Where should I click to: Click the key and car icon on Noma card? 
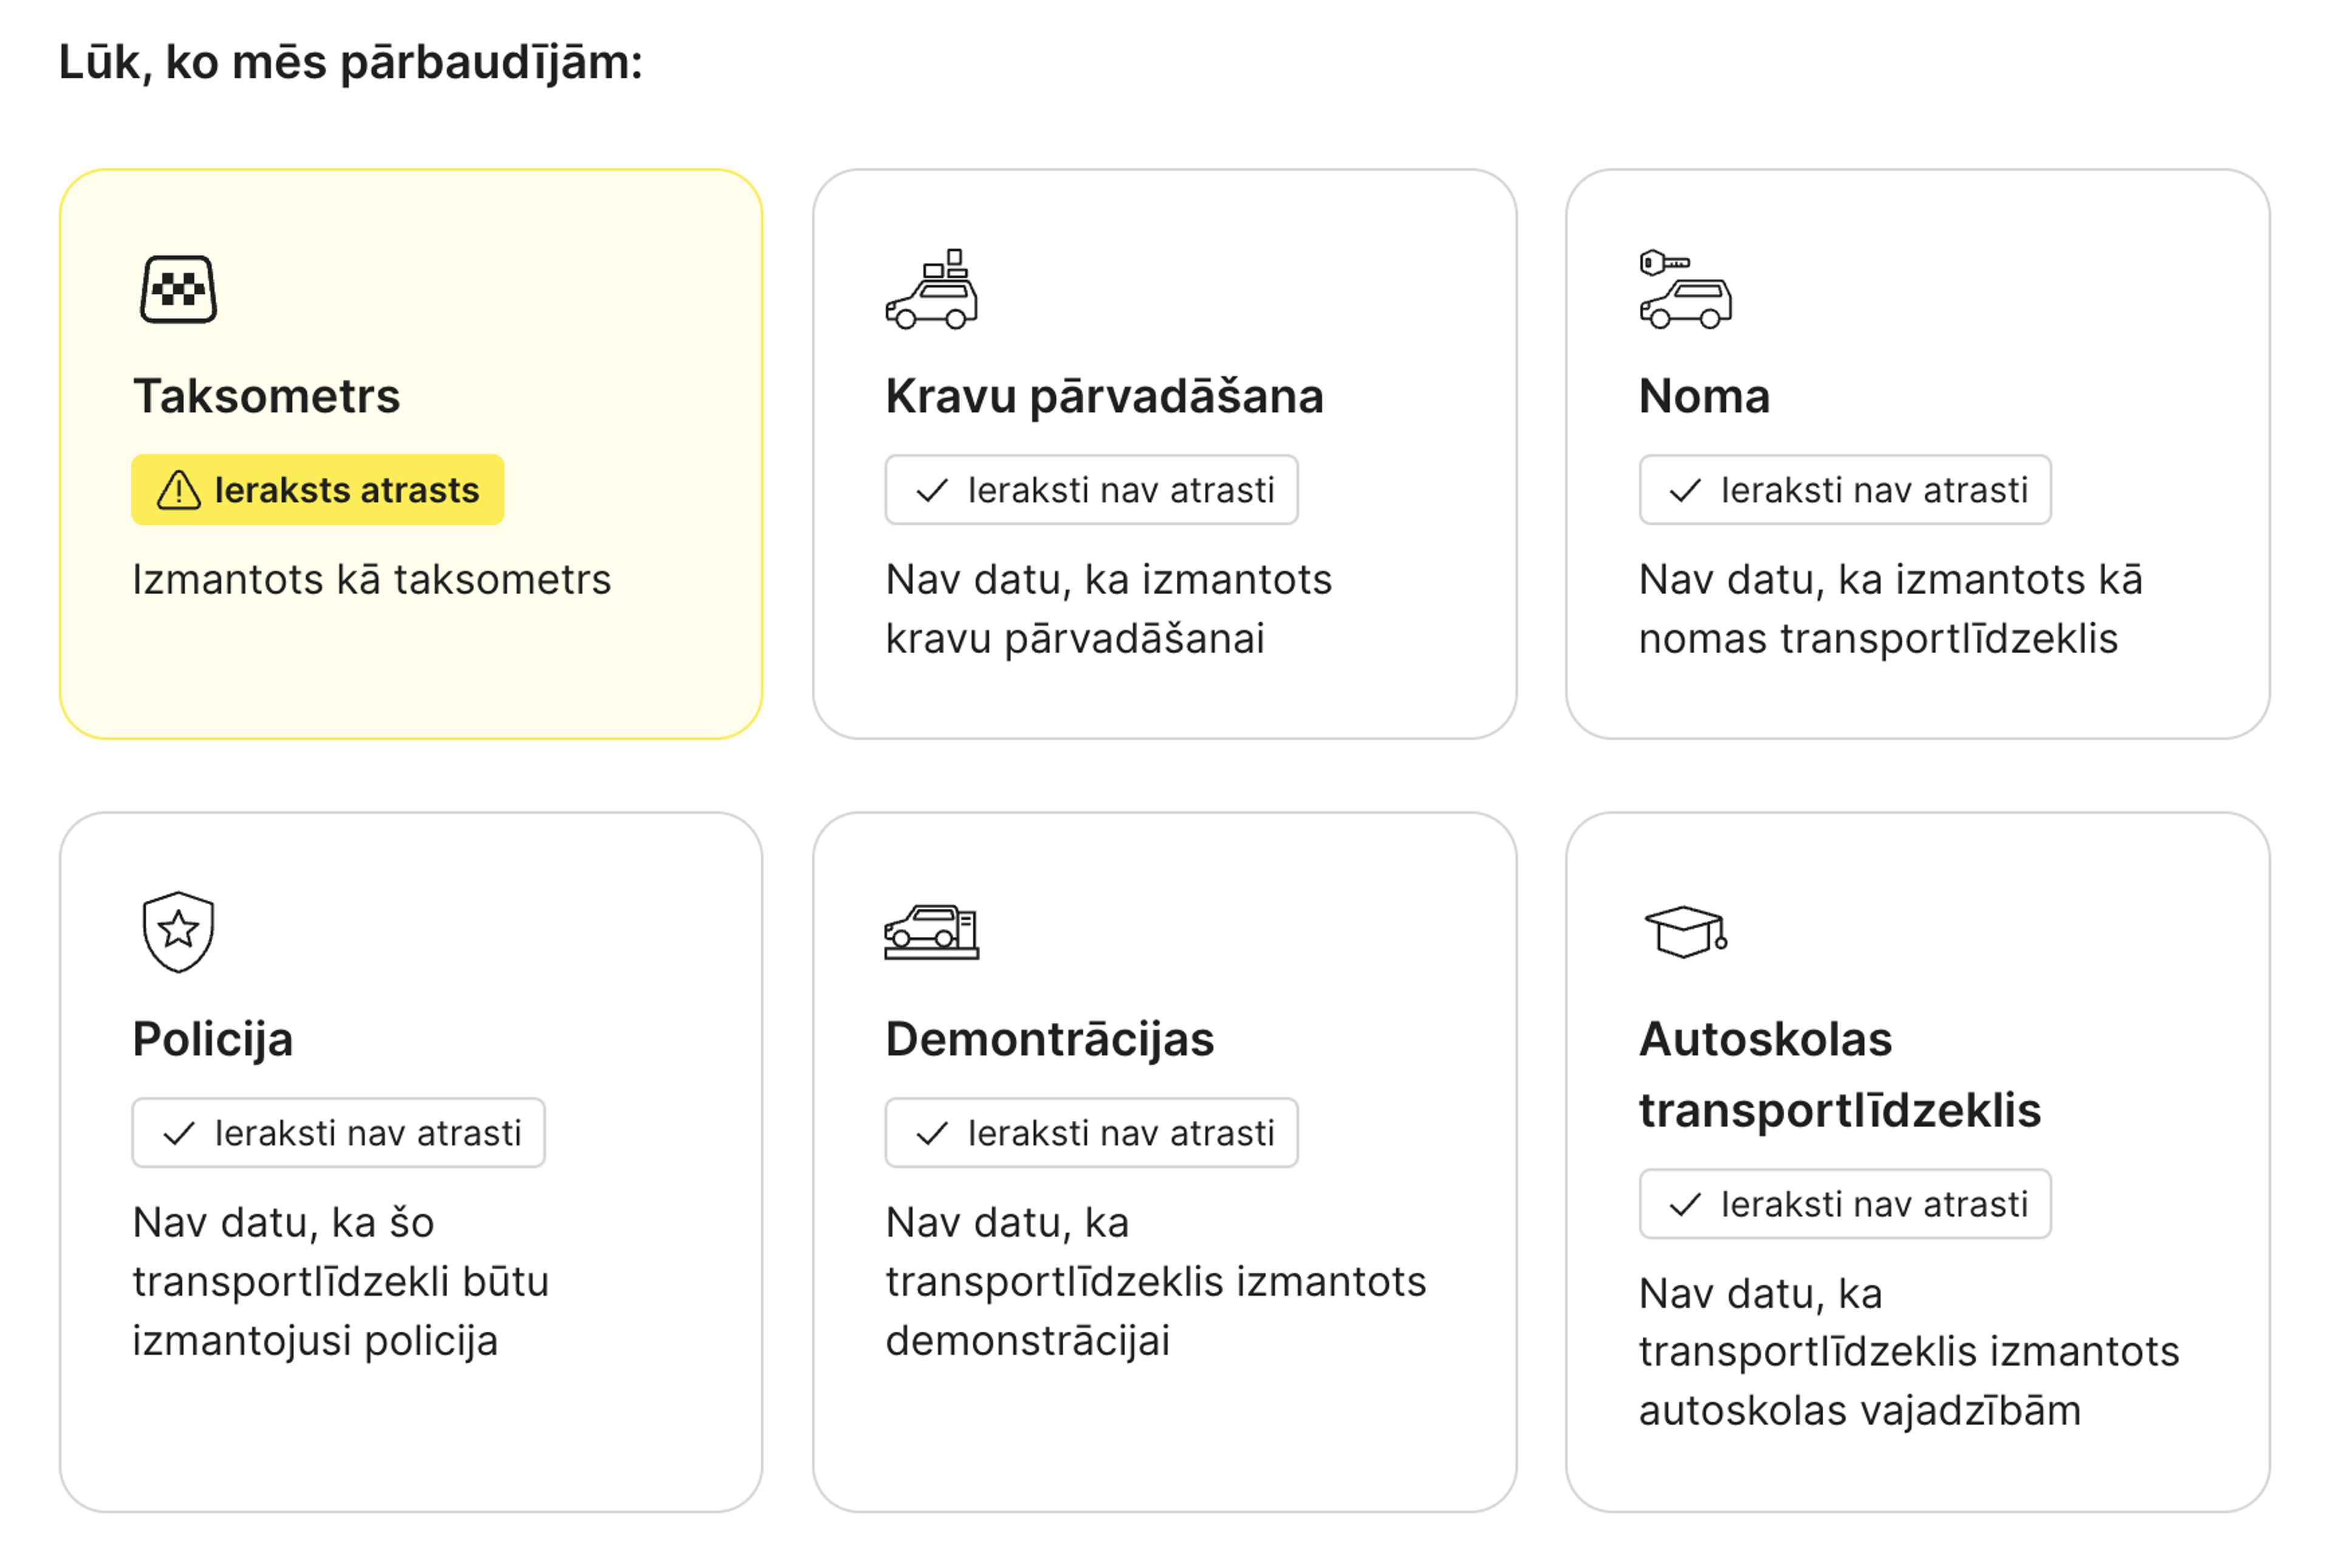(x=1685, y=290)
